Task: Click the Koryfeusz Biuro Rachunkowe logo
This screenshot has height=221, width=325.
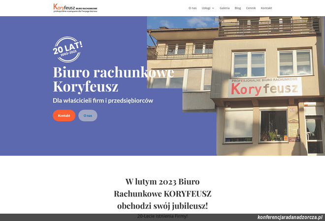Action: tap(75, 8)
